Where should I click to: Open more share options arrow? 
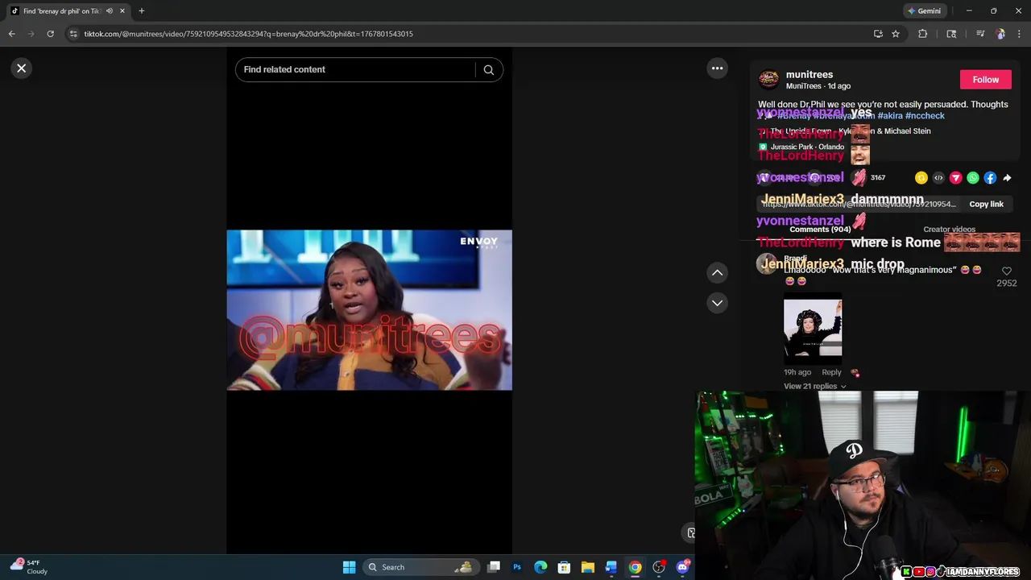(x=1007, y=178)
